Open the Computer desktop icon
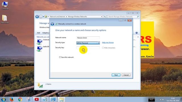 tap(5, 6)
